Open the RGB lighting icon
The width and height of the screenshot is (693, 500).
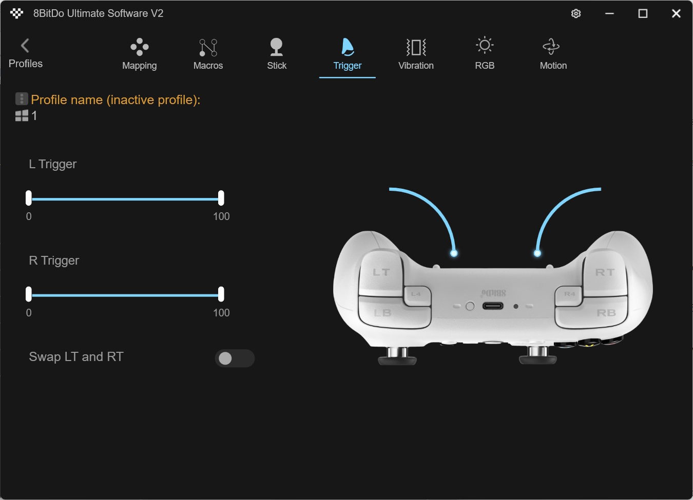484,46
